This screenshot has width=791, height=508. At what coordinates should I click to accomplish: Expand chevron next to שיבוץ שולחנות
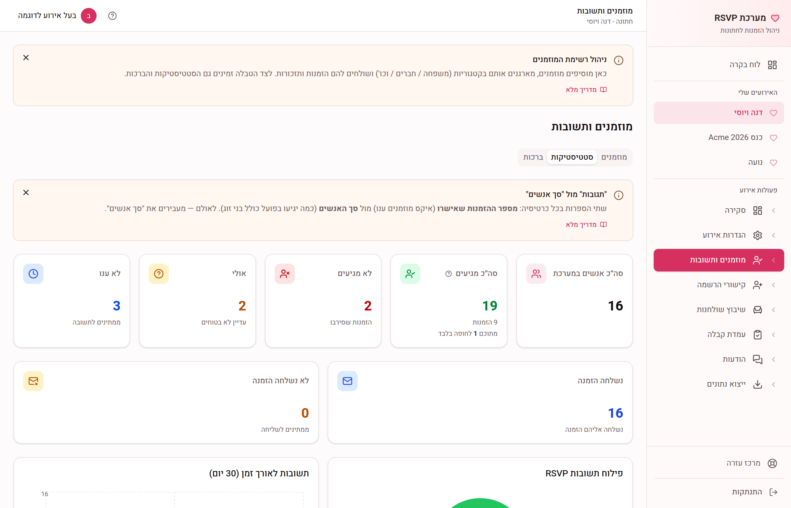tap(773, 310)
